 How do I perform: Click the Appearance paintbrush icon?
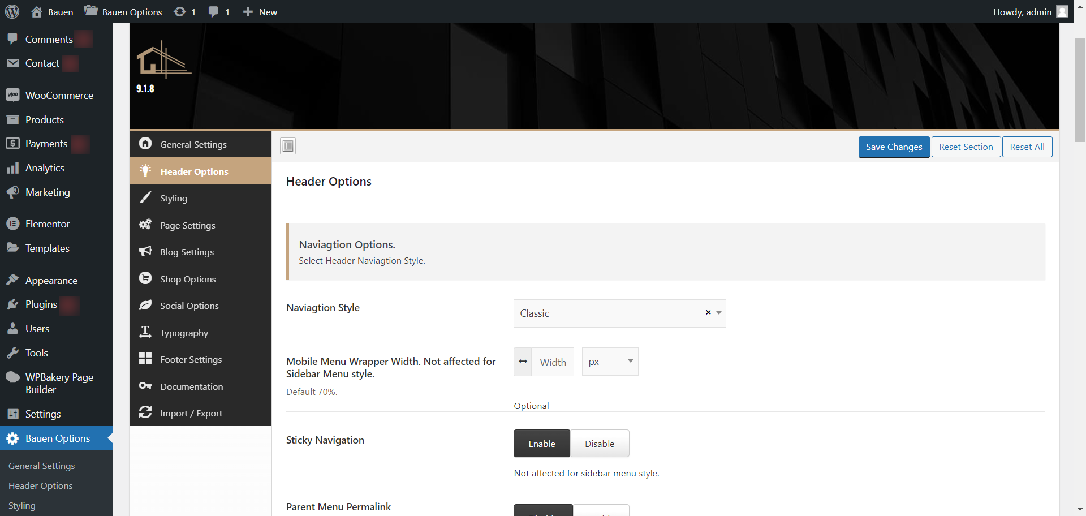12,280
